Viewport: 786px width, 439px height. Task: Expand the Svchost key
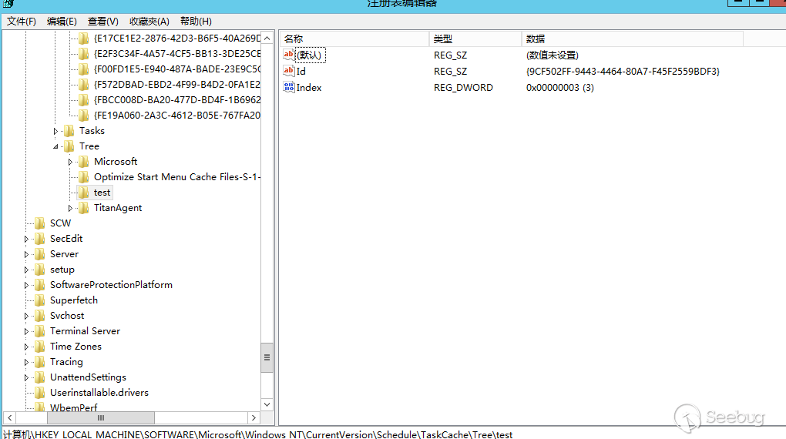click(x=26, y=317)
